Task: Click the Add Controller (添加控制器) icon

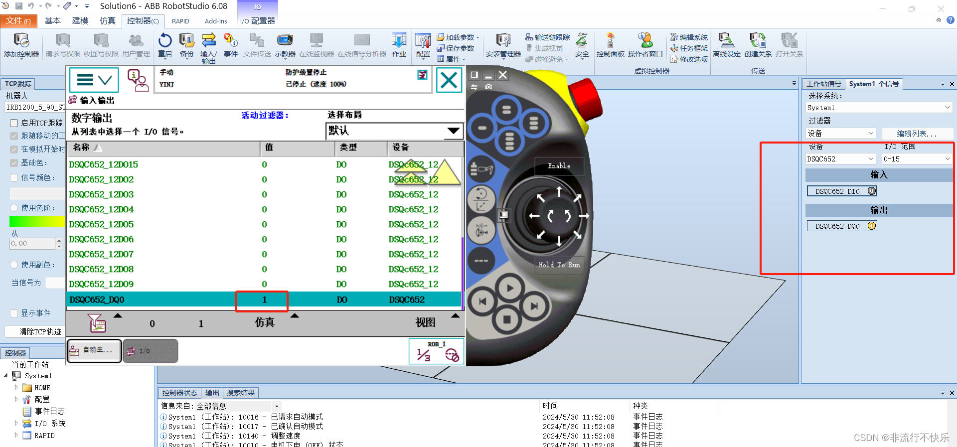Action: (21, 45)
